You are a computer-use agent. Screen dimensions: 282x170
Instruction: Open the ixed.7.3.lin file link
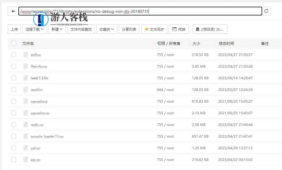point(39,78)
